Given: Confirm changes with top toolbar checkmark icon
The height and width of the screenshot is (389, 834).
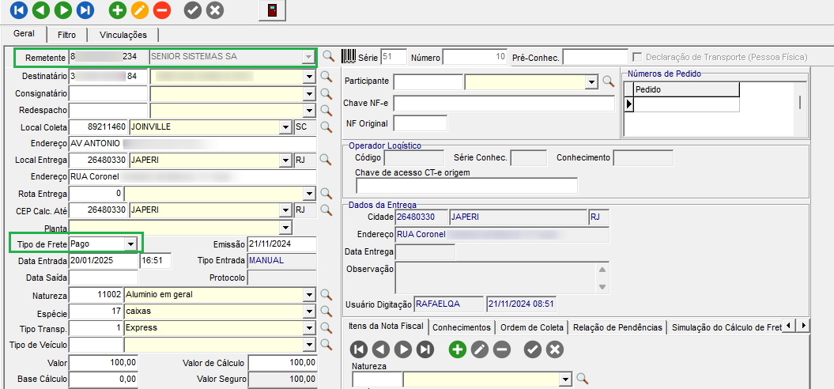Looking at the screenshot, I should (x=192, y=10).
